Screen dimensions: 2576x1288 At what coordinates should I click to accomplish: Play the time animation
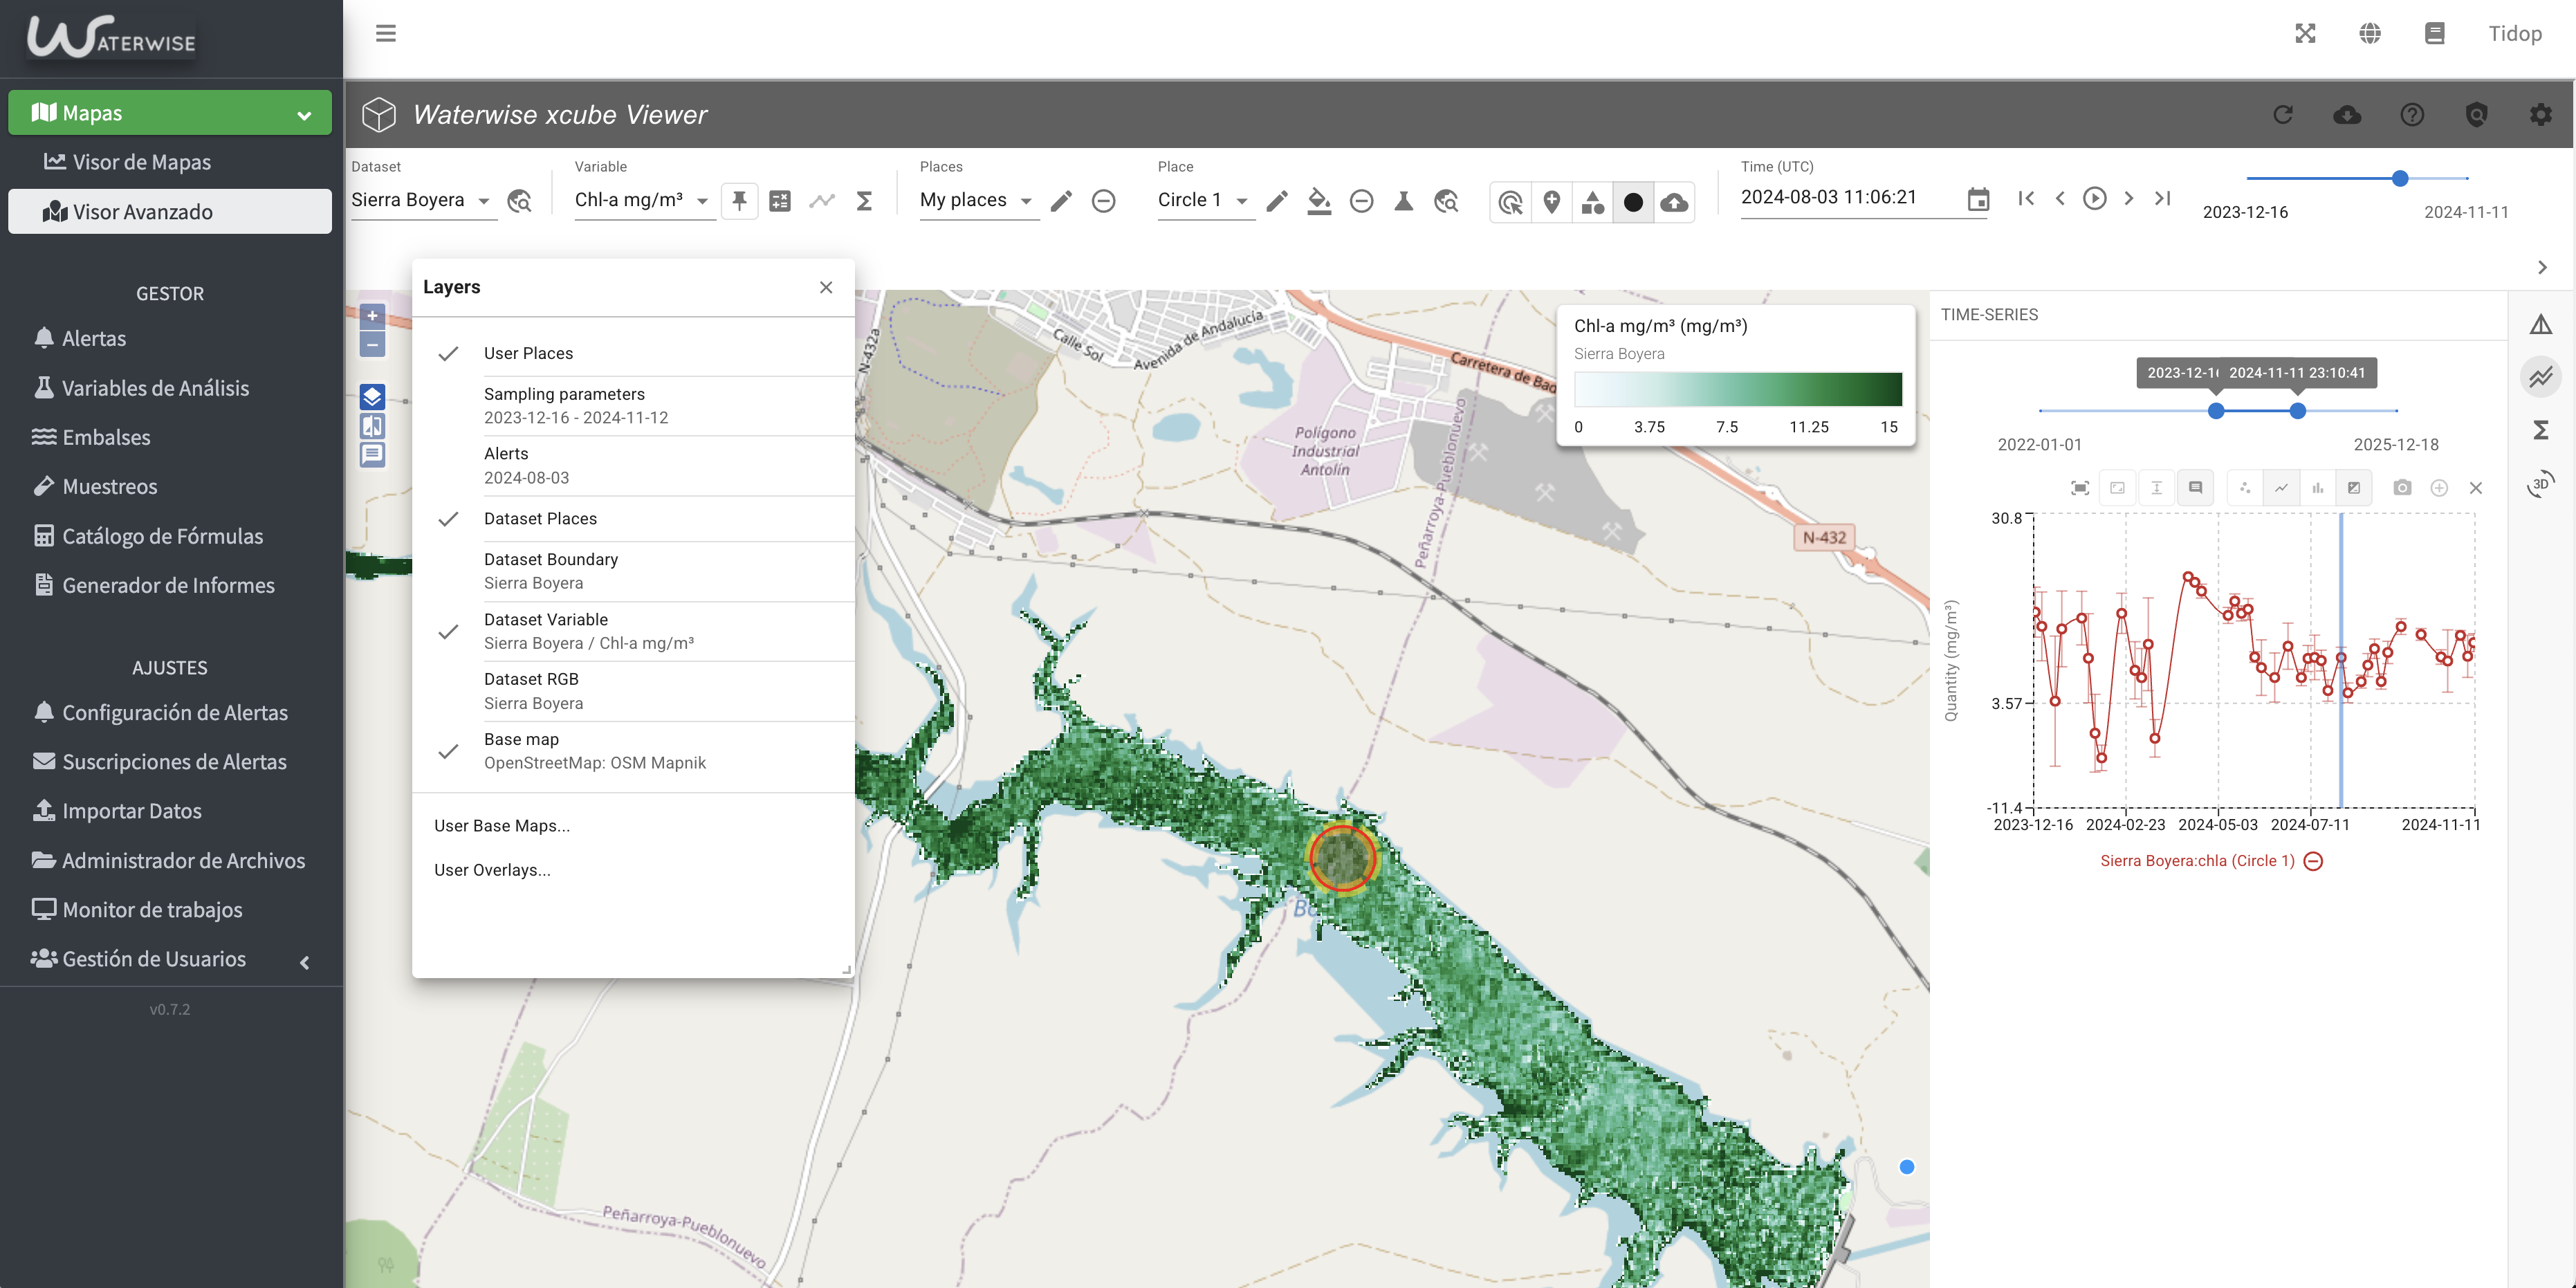point(2094,198)
